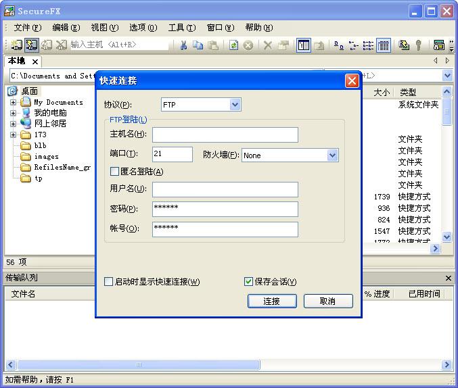Viewport: 458px width, 388px height.
Task: Click the 输入主机 toolbar host box
Action: [120, 45]
